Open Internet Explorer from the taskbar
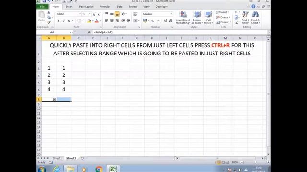 coord(57,169)
